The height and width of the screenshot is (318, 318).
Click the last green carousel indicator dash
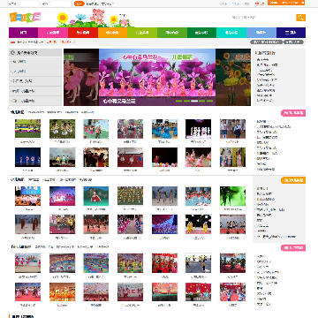point(209,101)
